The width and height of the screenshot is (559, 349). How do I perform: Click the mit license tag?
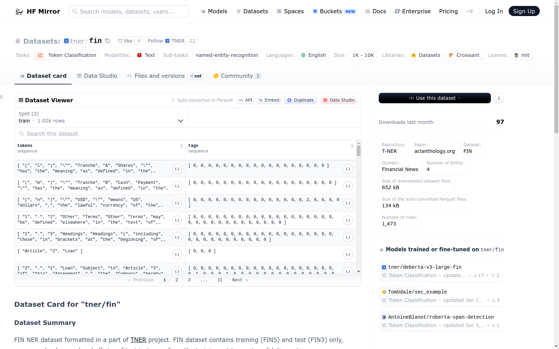coord(522,55)
